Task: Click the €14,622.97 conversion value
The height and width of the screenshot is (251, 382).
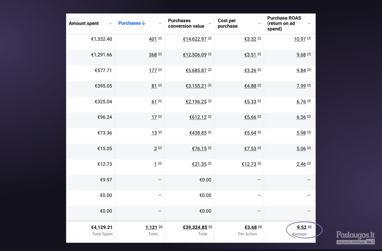Action: click(x=195, y=39)
